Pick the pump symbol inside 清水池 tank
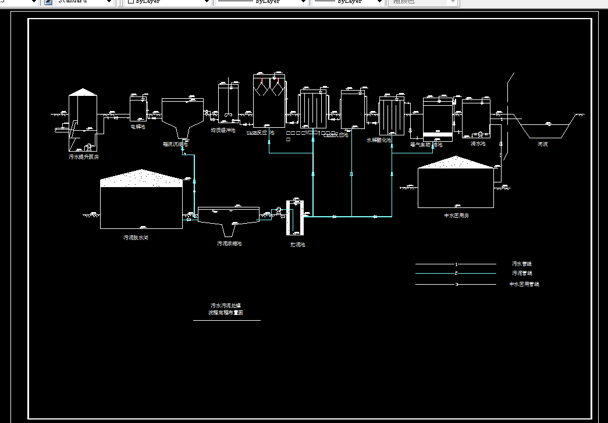The image size is (608, 423). click(480, 134)
